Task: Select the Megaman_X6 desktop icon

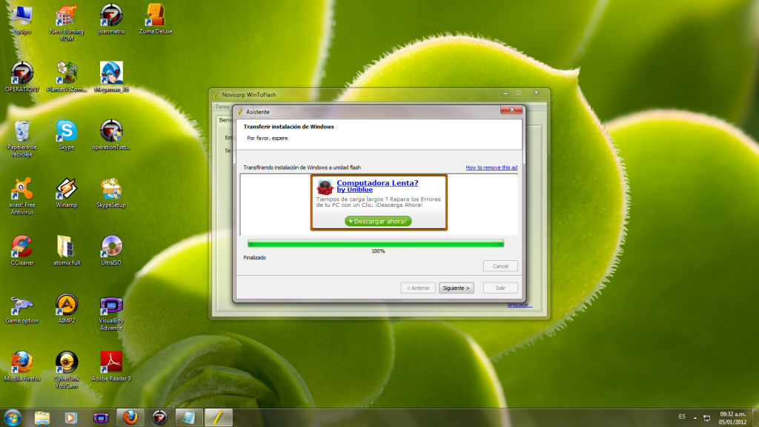Action: pos(111,77)
